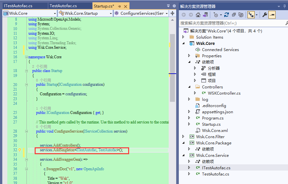Collapse the Startup constructor outlining block
The image size is (288, 184).
coord(26,85)
